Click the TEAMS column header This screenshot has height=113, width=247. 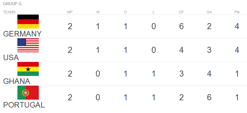[9, 12]
